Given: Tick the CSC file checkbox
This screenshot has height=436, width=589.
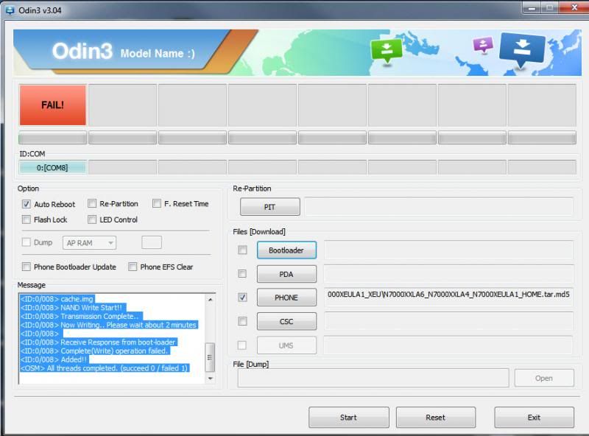Looking at the screenshot, I should point(243,321).
